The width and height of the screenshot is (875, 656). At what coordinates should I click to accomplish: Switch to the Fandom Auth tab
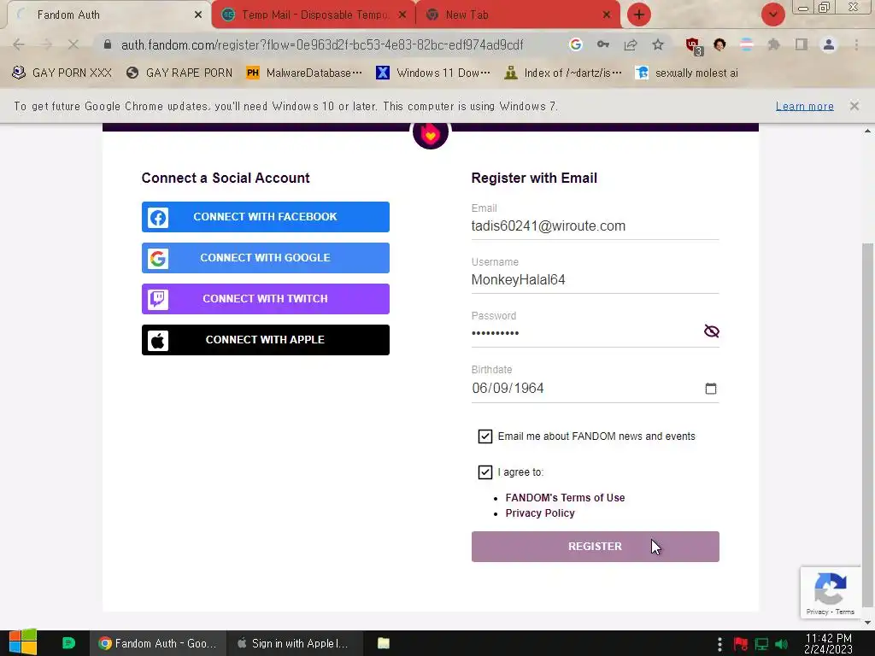(x=106, y=15)
